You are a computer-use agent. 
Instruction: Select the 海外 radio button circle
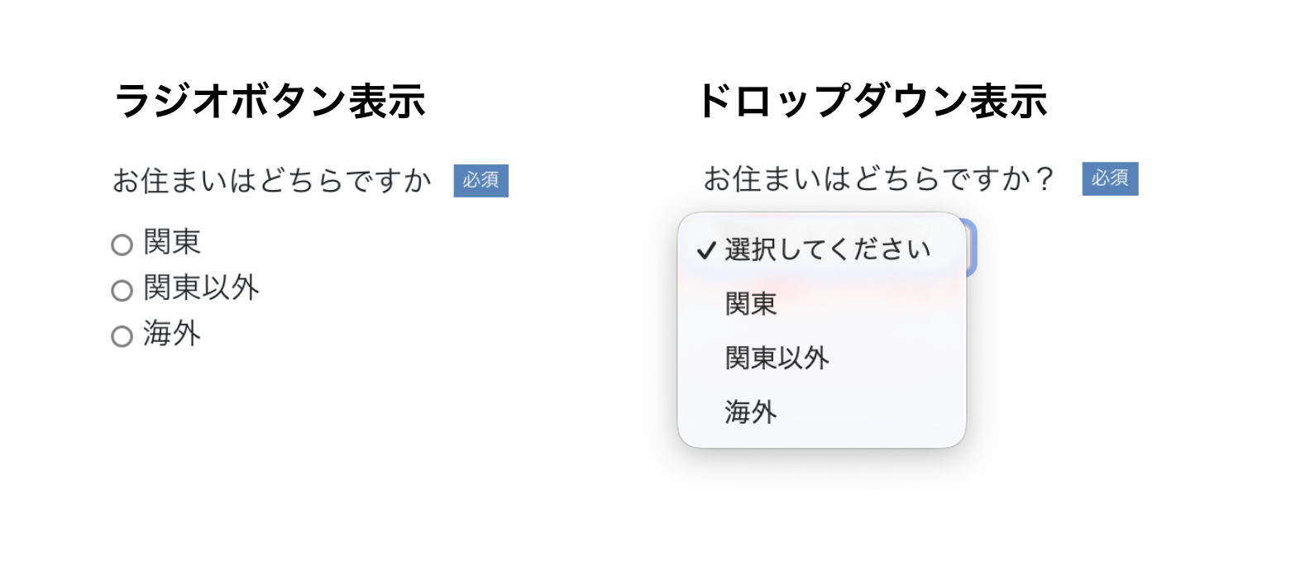(x=122, y=336)
